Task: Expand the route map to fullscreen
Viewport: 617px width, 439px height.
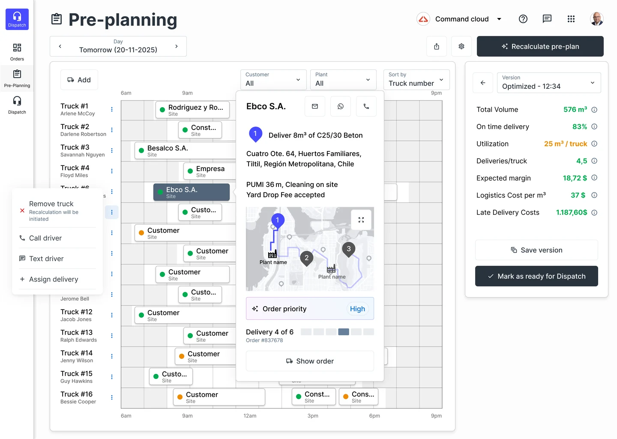Action: [x=361, y=220]
